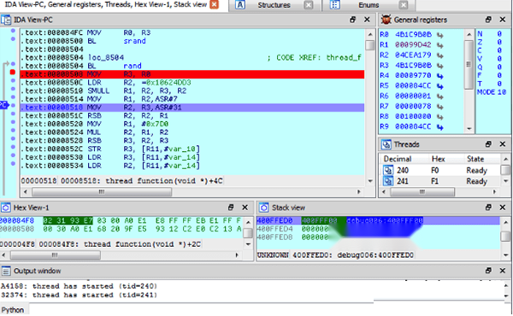Follow the R0 register jump arrow
The width and height of the screenshot is (513, 316).
pos(440,35)
